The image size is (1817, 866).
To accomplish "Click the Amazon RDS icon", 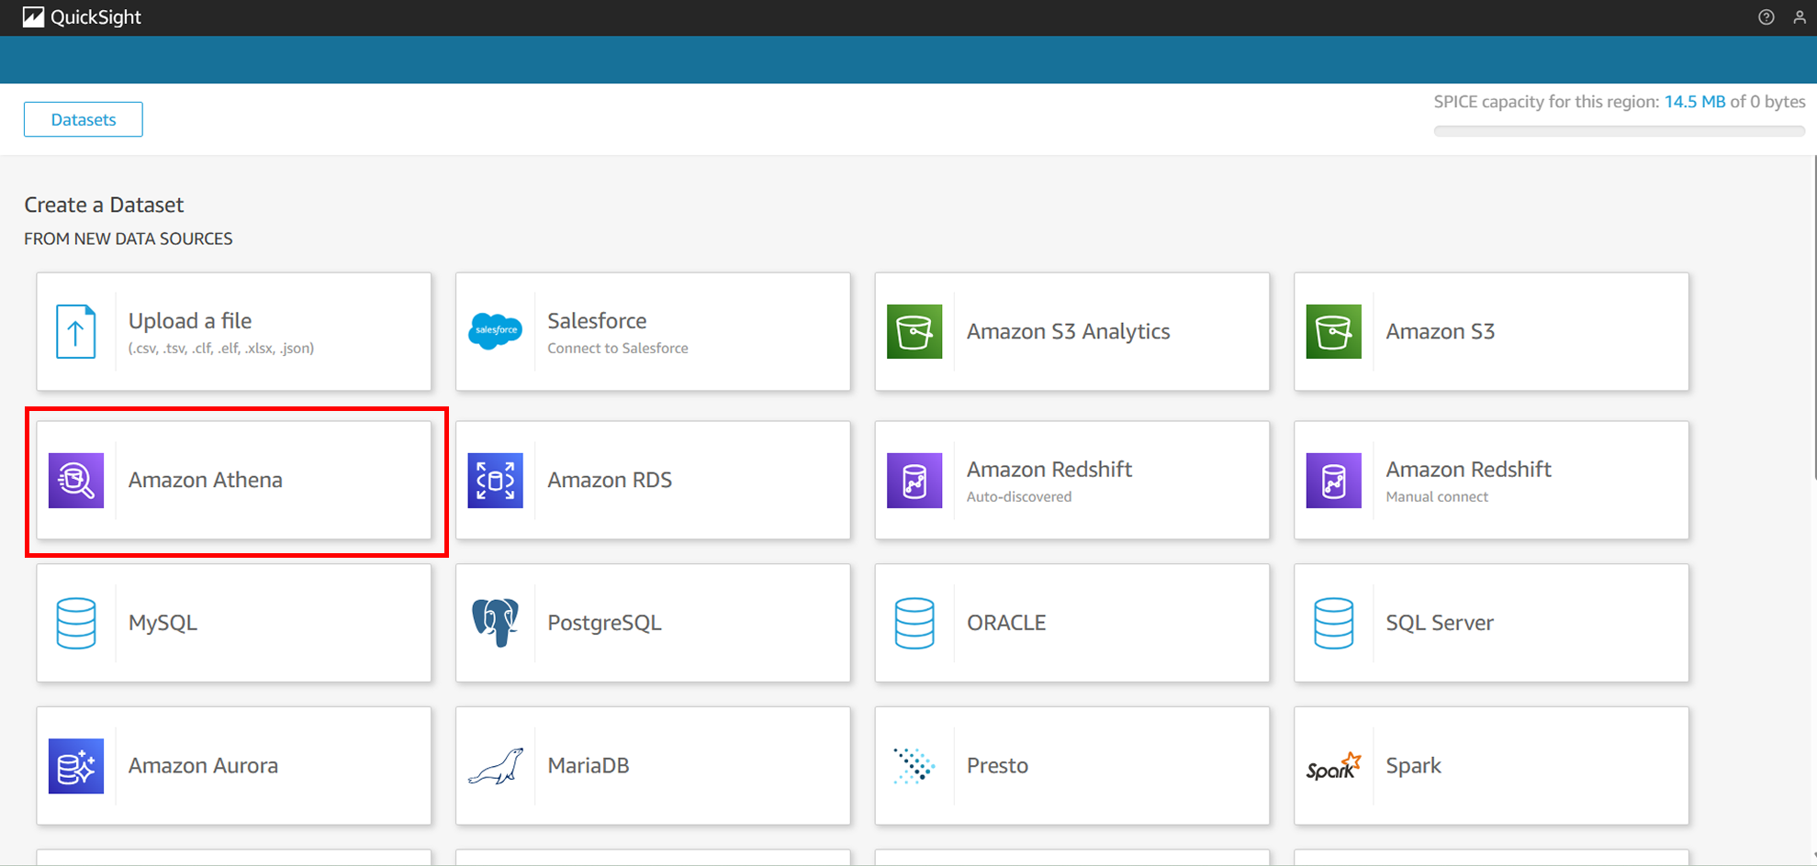I will [495, 480].
